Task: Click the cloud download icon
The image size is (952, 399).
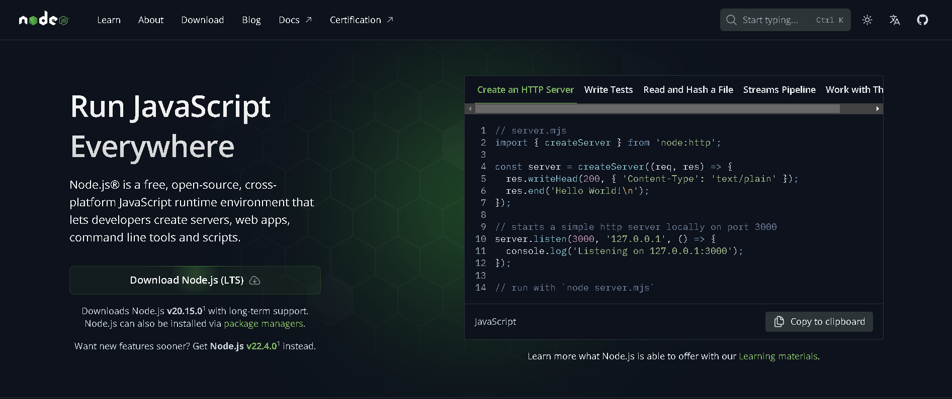Action: pos(255,280)
